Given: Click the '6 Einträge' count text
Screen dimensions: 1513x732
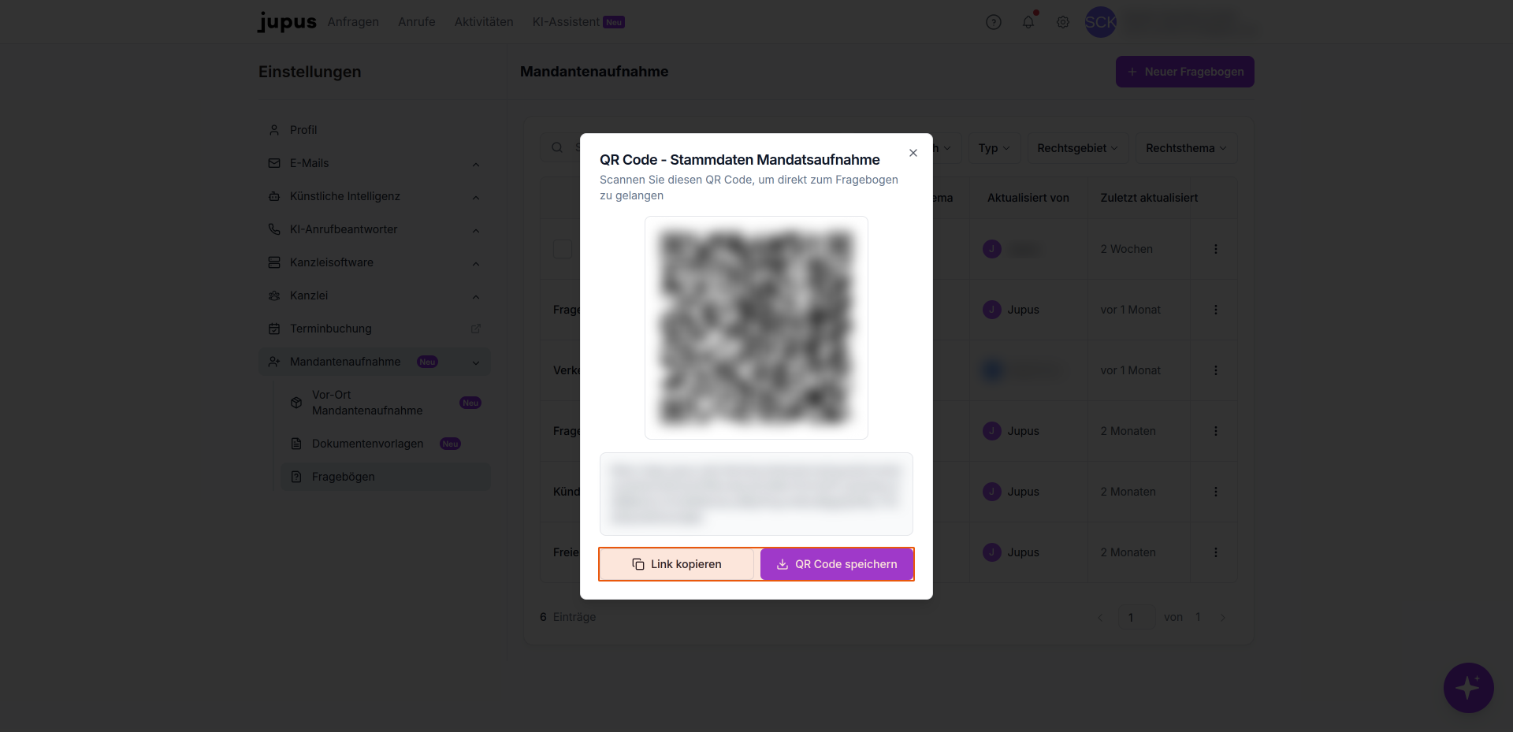Looking at the screenshot, I should [x=568, y=617].
